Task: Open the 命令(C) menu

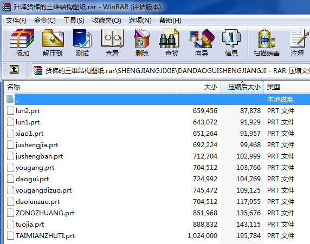Action: (45, 21)
